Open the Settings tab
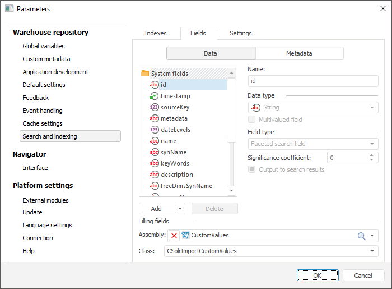Image resolution: width=392 pixels, height=289 pixels. [x=241, y=33]
